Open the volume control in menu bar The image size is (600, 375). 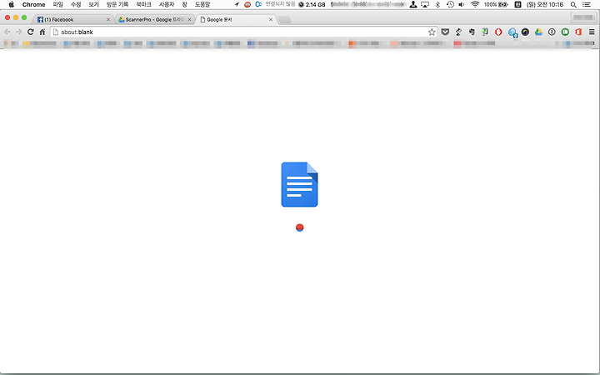(x=462, y=5)
